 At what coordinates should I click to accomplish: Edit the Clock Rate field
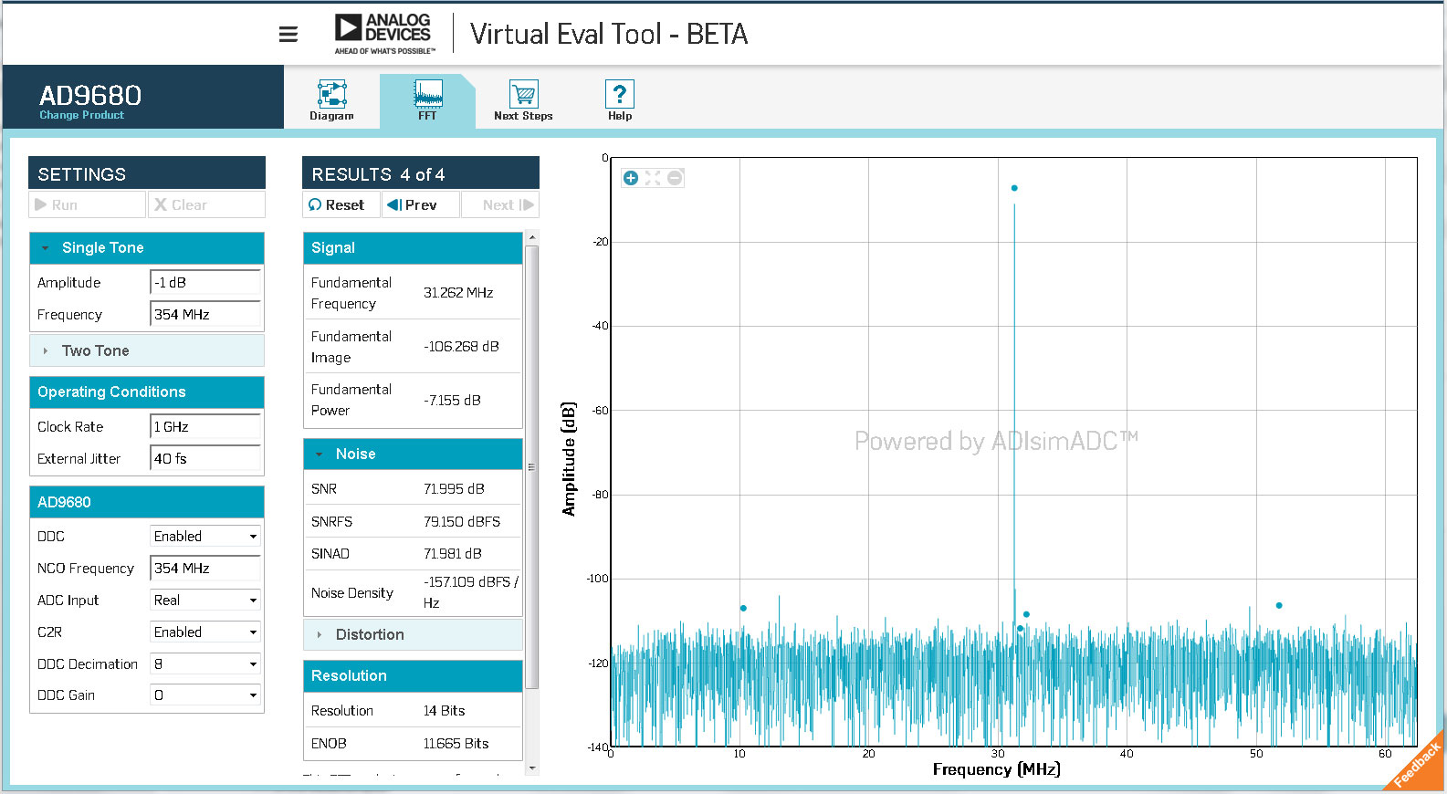(205, 427)
